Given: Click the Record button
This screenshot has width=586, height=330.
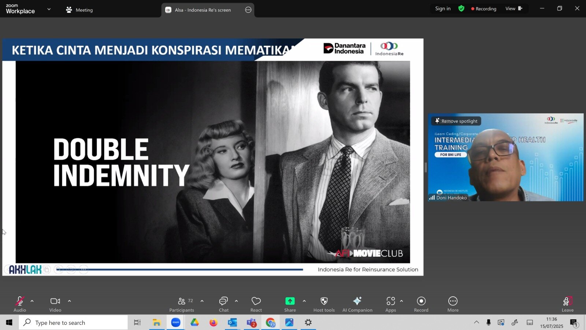Looking at the screenshot, I should pyautogui.click(x=421, y=304).
